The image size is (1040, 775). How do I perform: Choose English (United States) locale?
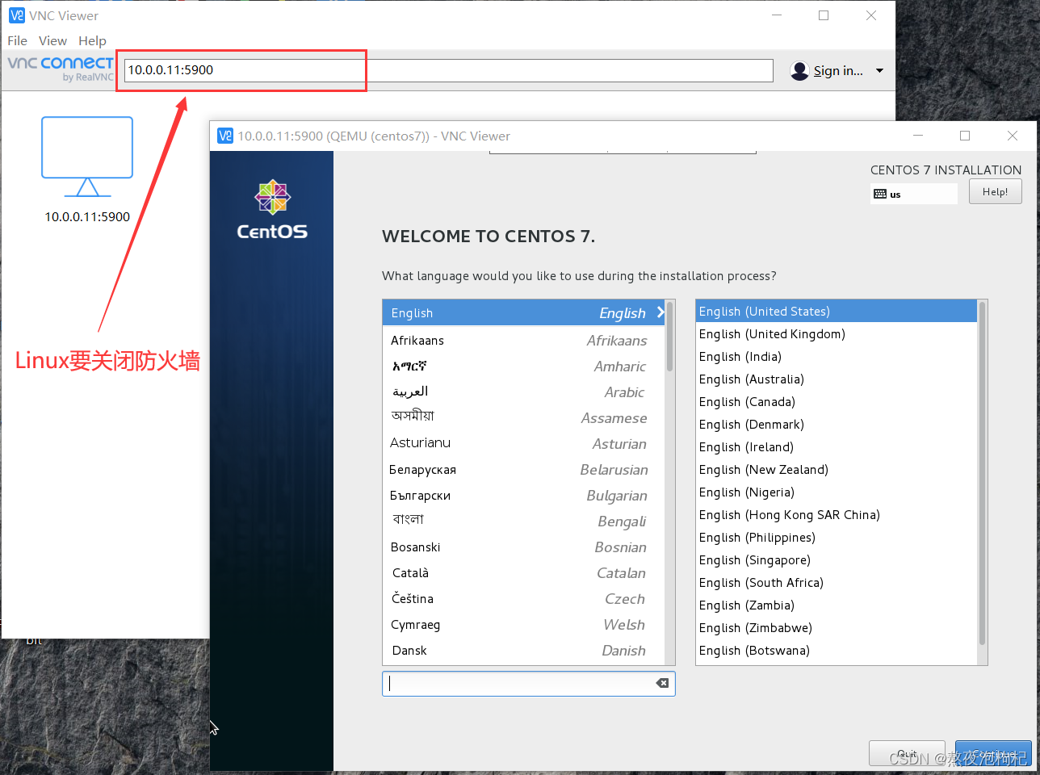[x=836, y=312]
